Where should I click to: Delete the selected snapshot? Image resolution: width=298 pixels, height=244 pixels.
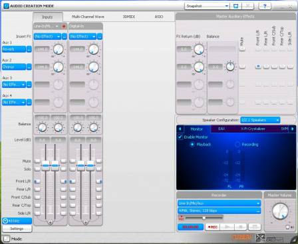tap(248, 6)
